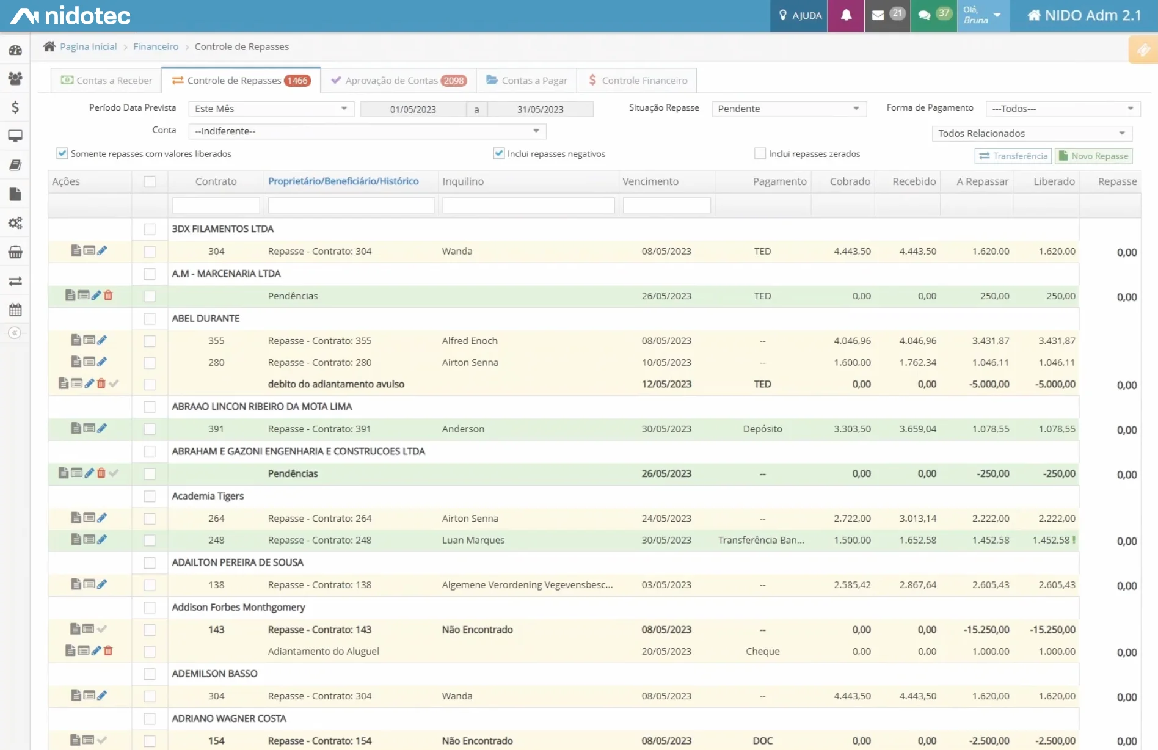Switch to the Contas a Receber tab

coord(106,81)
